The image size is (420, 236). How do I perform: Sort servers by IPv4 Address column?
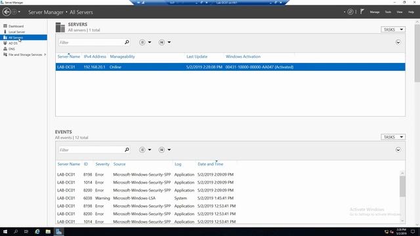(94, 56)
